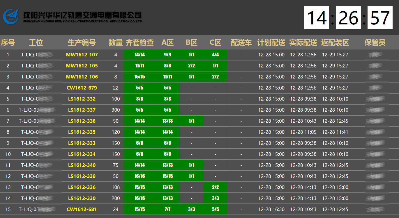Click the 齐套检查 column header
The image size is (399, 218).
coord(140,43)
